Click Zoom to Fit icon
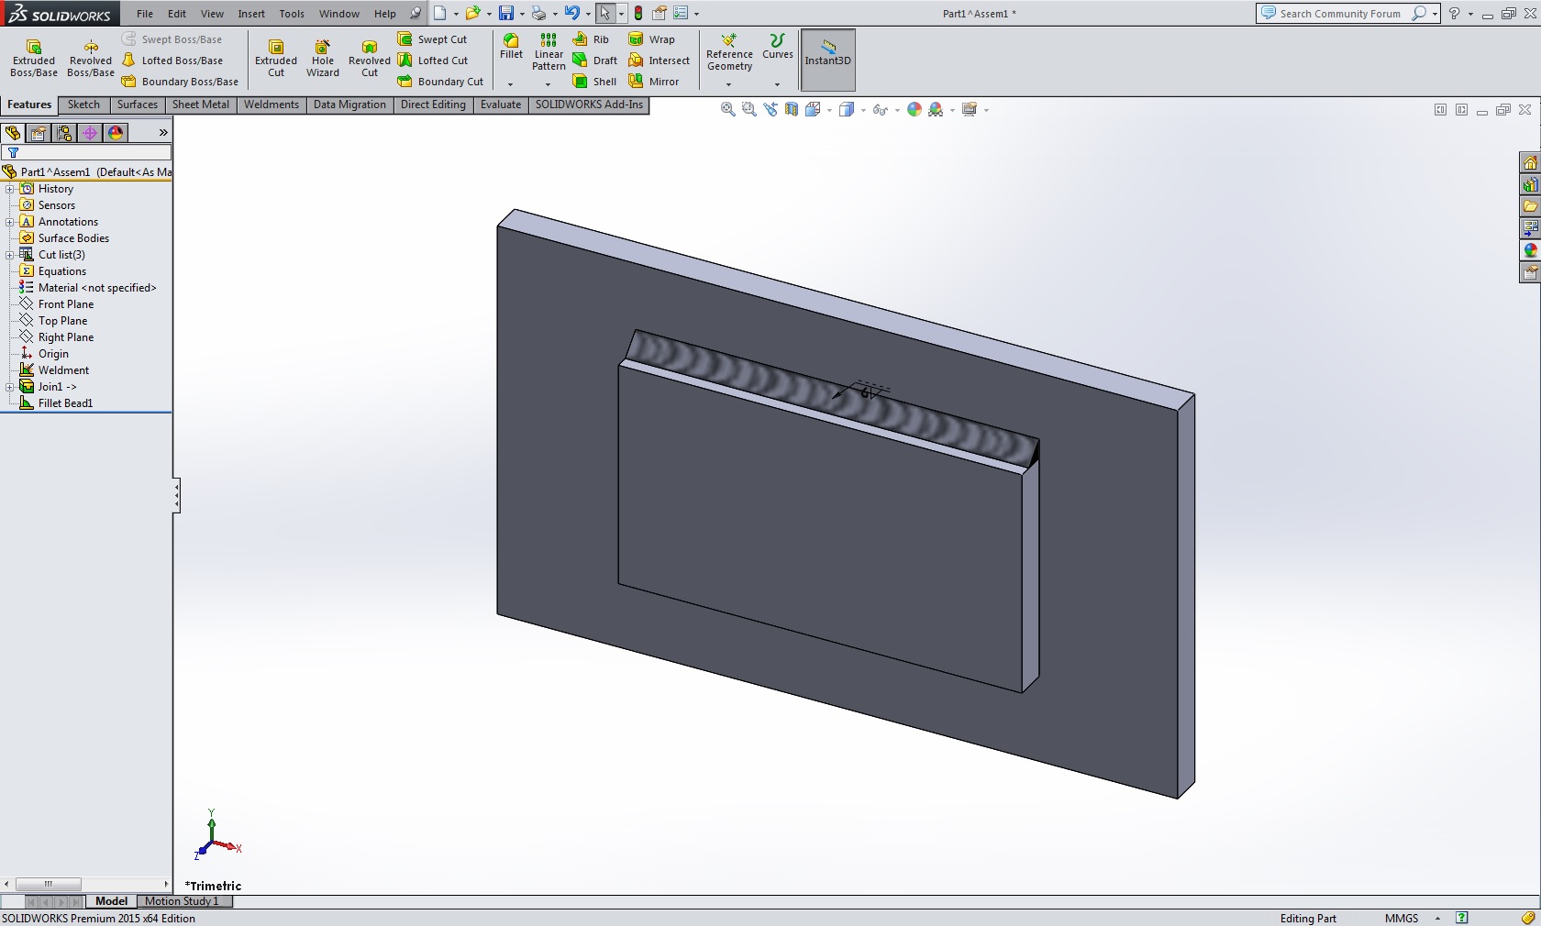1541x926 pixels. coord(728,109)
